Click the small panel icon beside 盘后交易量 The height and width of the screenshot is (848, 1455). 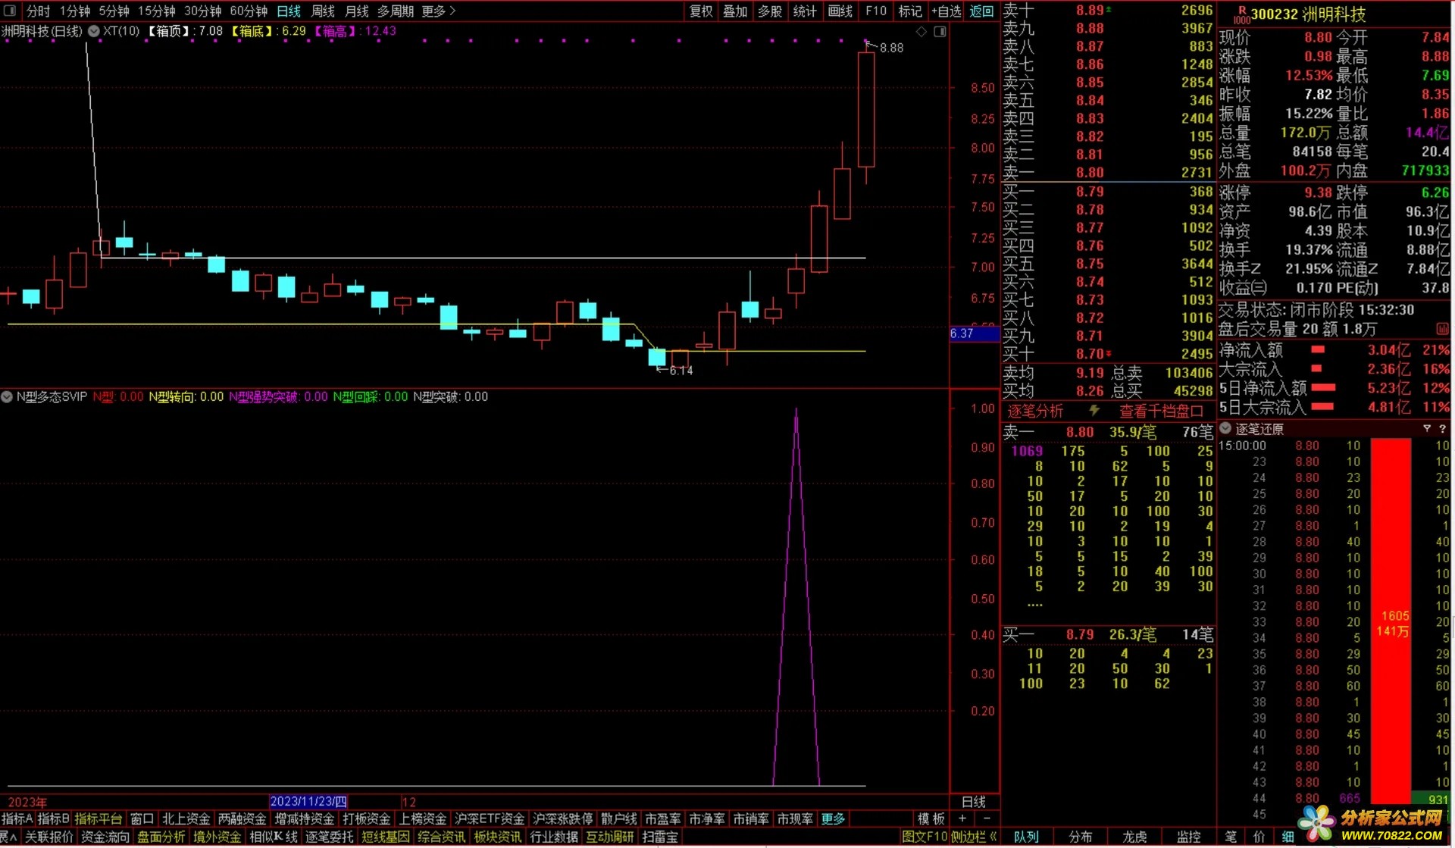click(1442, 329)
